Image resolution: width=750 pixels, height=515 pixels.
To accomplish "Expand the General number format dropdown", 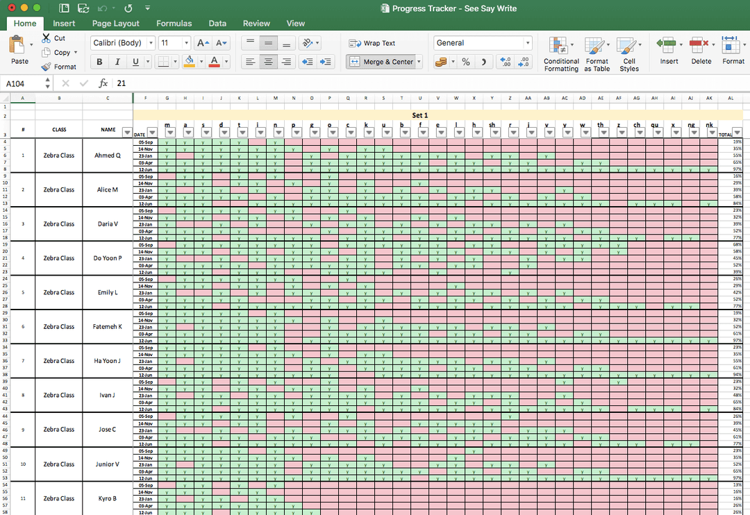I will pos(528,43).
